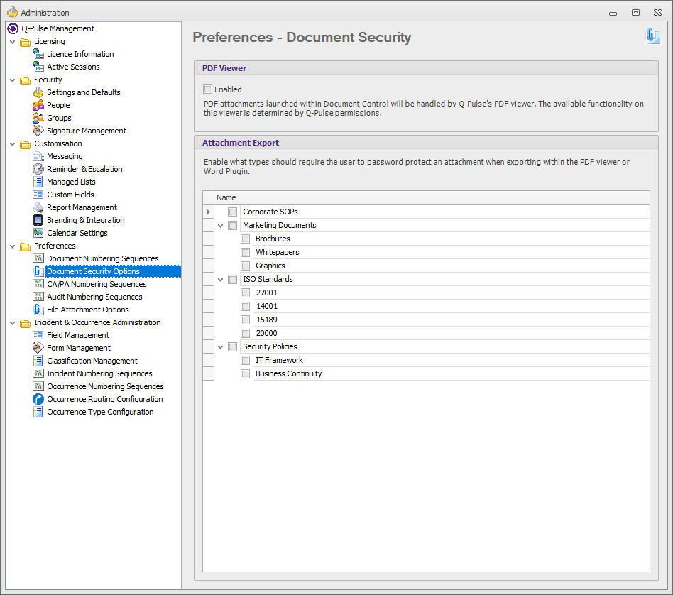Click the Occurrence Routing Configuration icon
The height and width of the screenshot is (595, 673).
click(38, 399)
